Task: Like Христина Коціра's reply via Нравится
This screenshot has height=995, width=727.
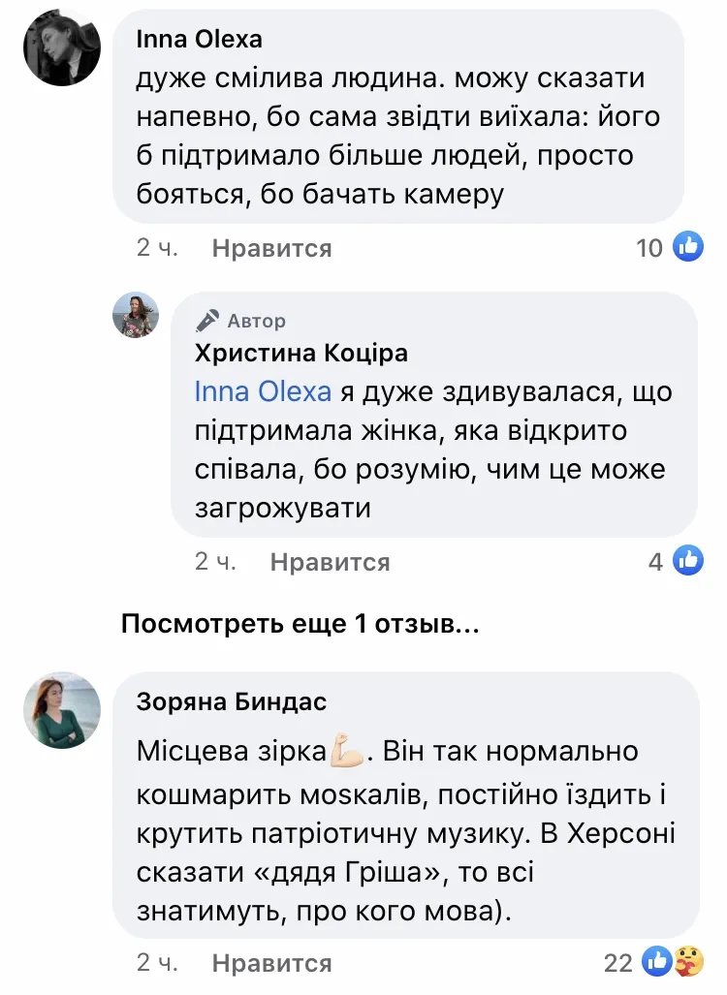Action: 330,562
